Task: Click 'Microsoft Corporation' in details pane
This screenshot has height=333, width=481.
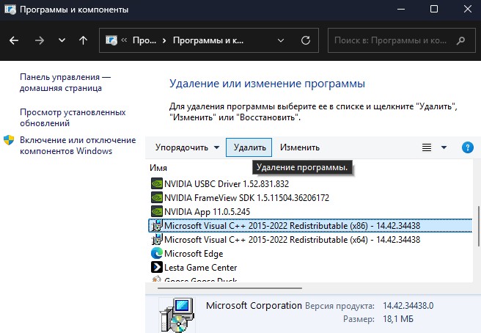Action: pyautogui.click(x=254, y=306)
